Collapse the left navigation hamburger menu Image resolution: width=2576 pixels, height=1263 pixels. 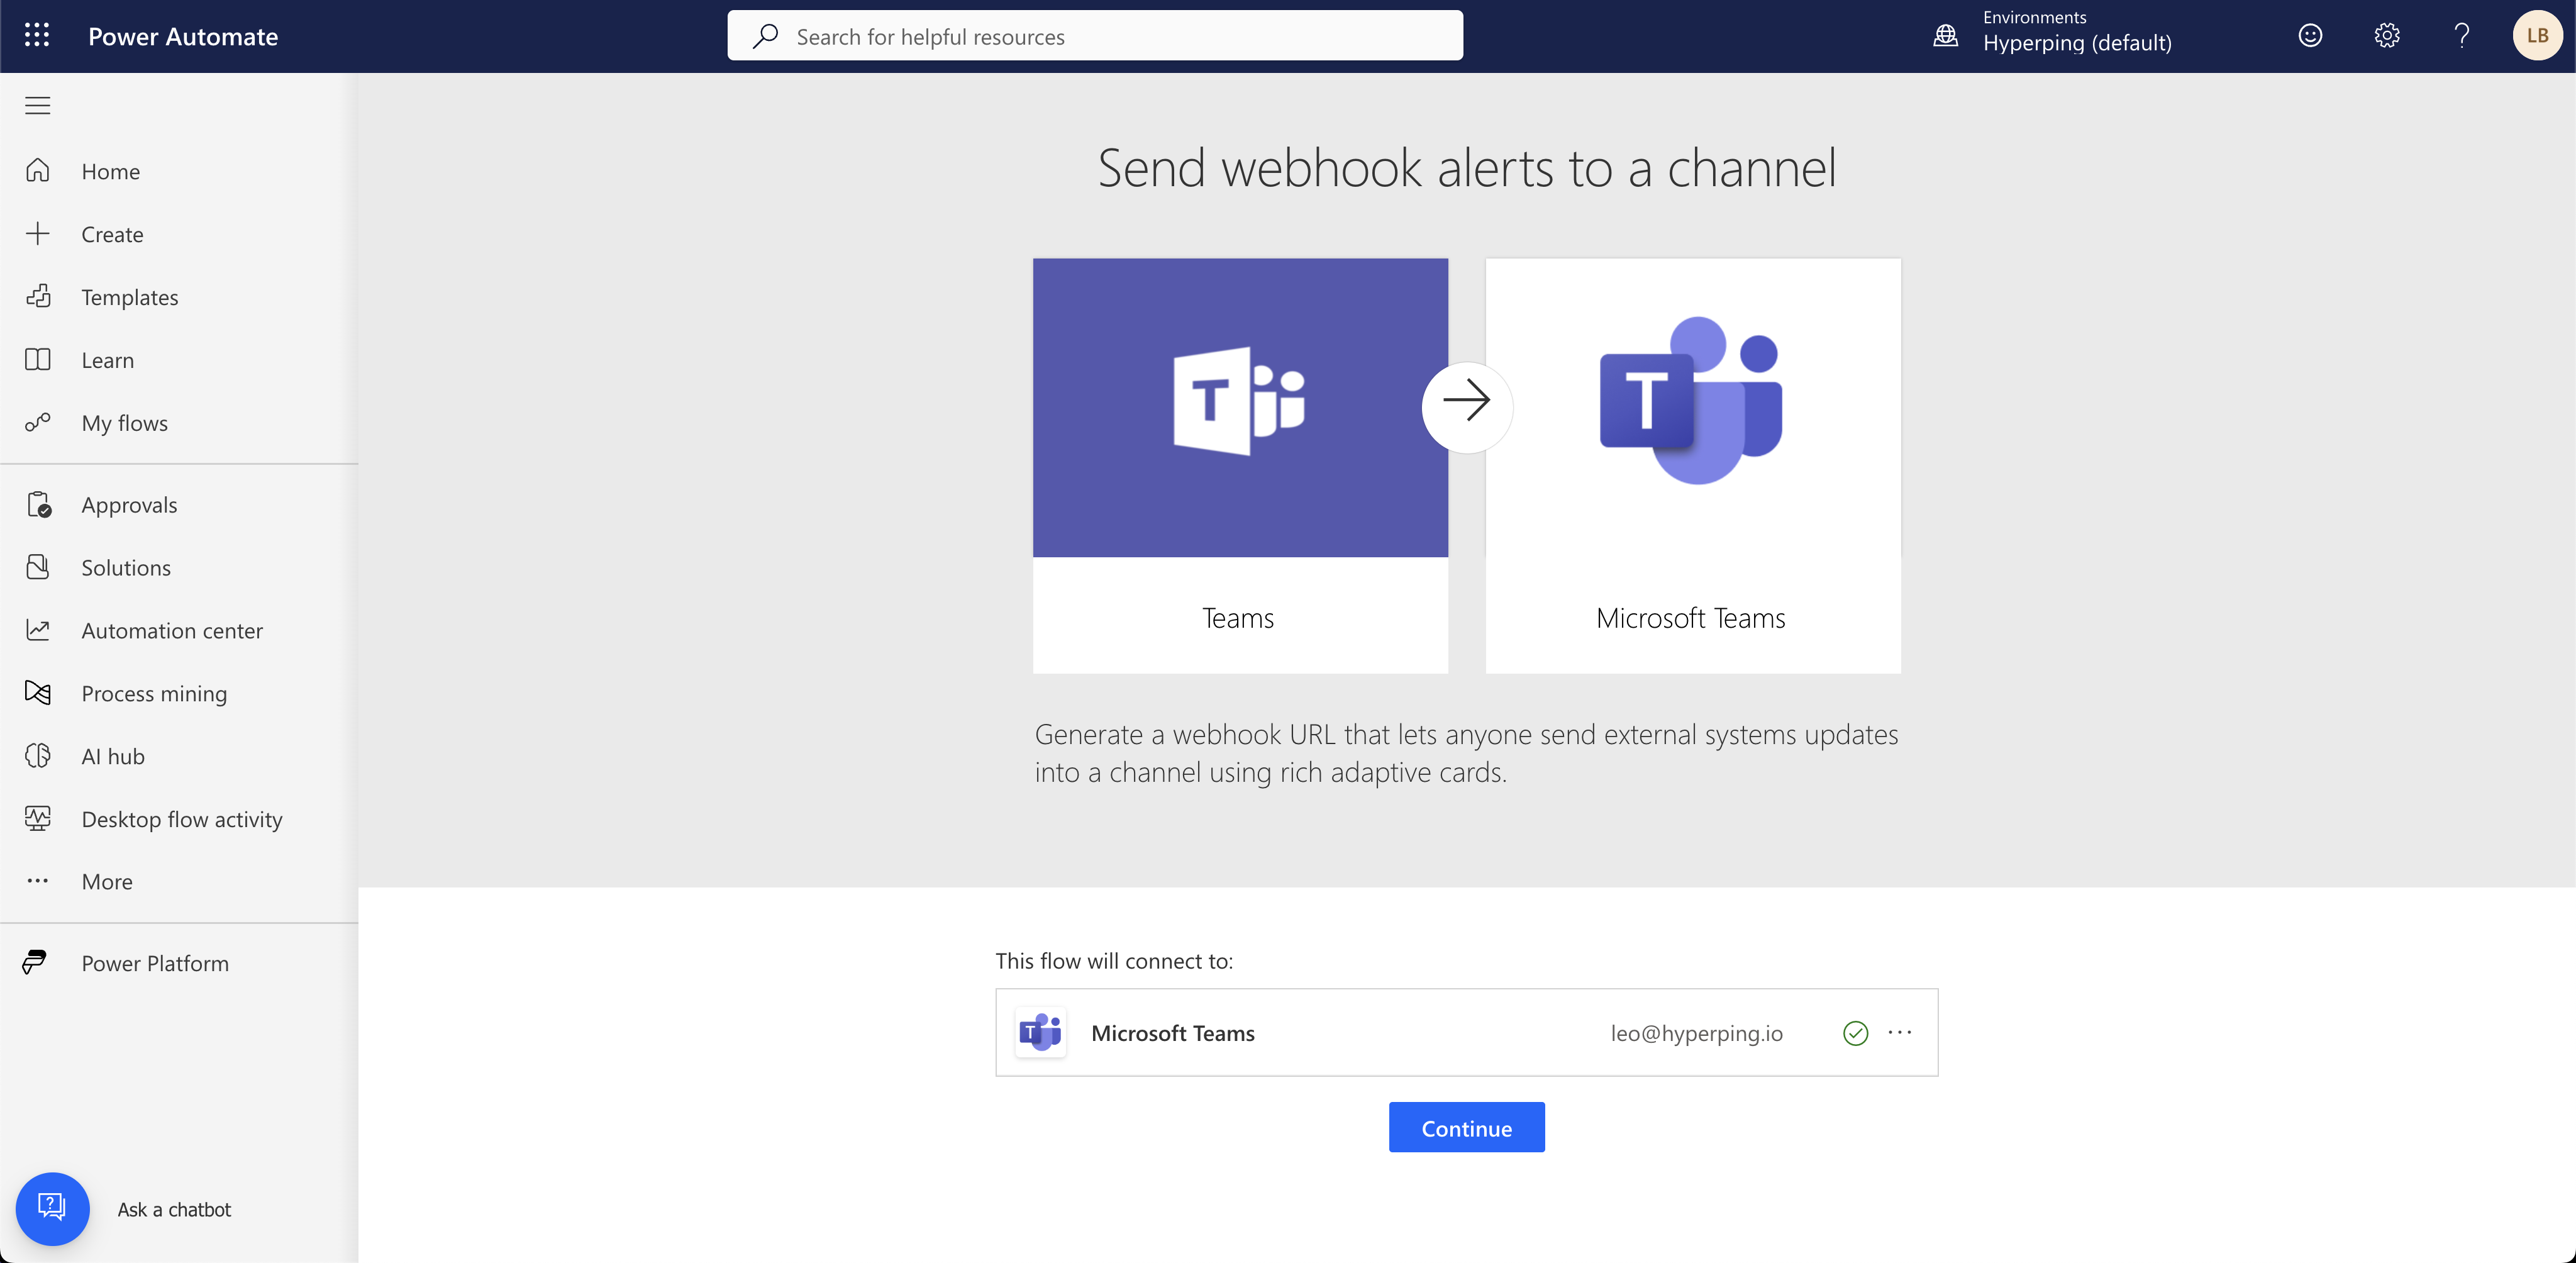[x=38, y=106]
